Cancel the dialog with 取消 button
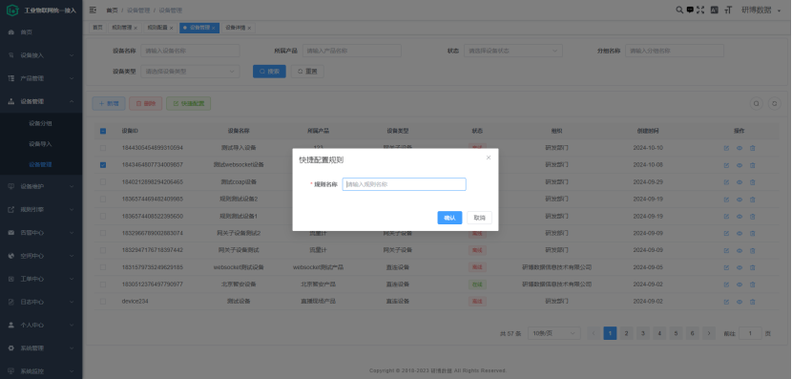The image size is (792, 379). (x=479, y=218)
